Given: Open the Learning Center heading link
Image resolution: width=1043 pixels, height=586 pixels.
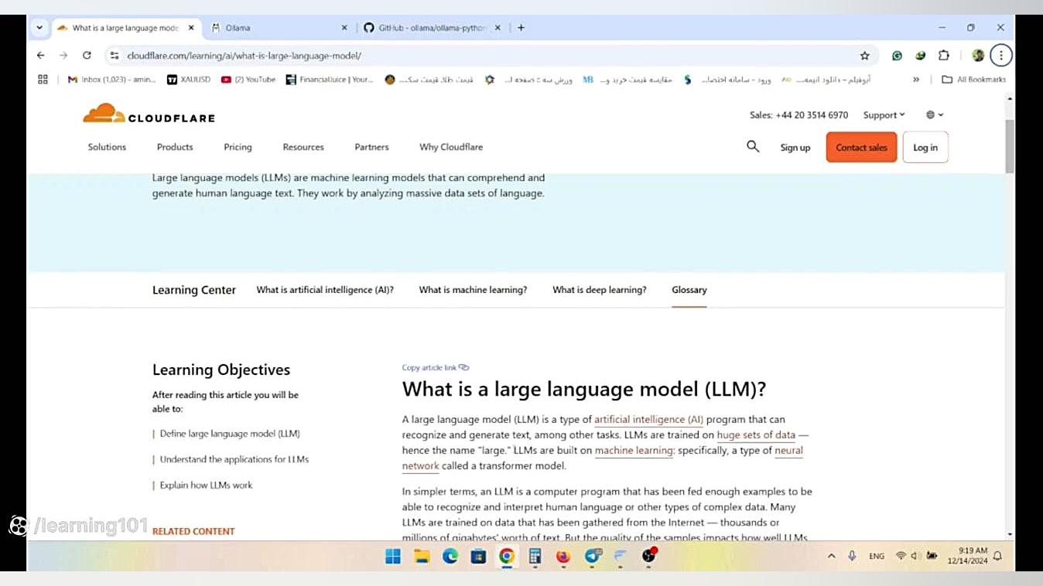Looking at the screenshot, I should 194,290.
